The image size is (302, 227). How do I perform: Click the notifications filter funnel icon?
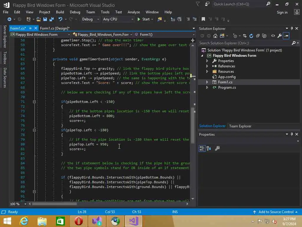tap(198, 4)
